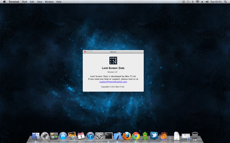Open the Wi-Fi status menu
230x143 pixels.
(198, 2)
